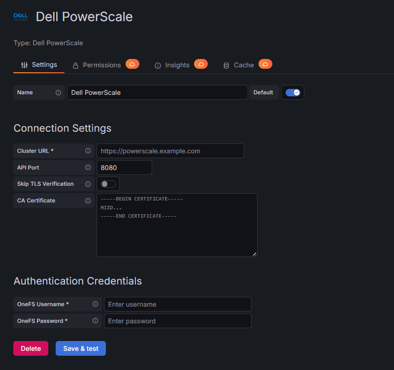Click the CA Certificate label
Screen dimensions: 394x370
click(36, 201)
